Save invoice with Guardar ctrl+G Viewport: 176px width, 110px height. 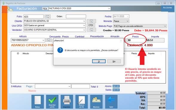click(52, 102)
